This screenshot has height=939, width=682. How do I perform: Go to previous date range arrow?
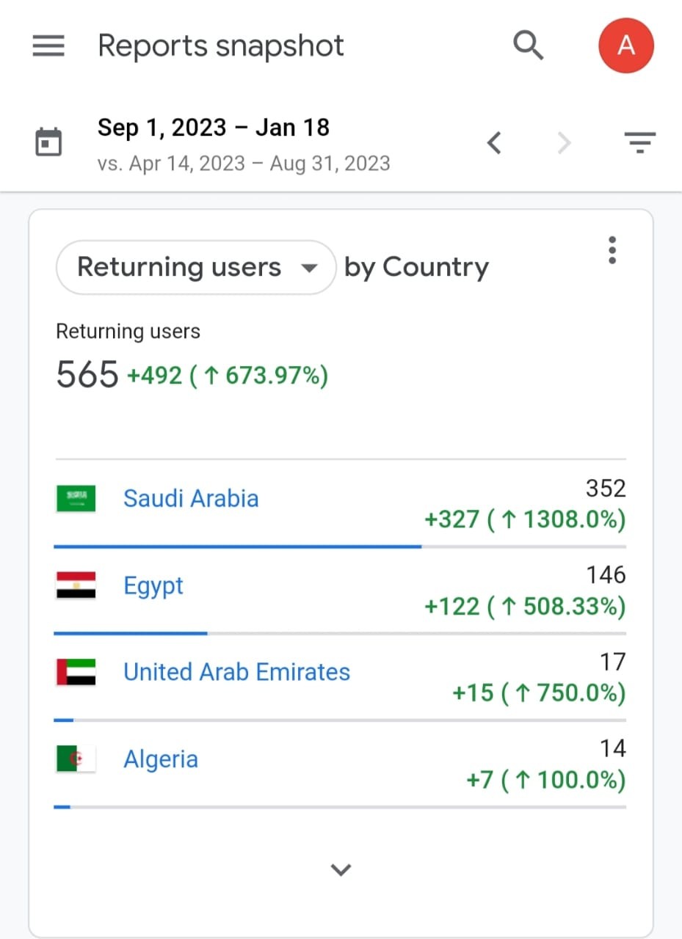[x=495, y=142]
